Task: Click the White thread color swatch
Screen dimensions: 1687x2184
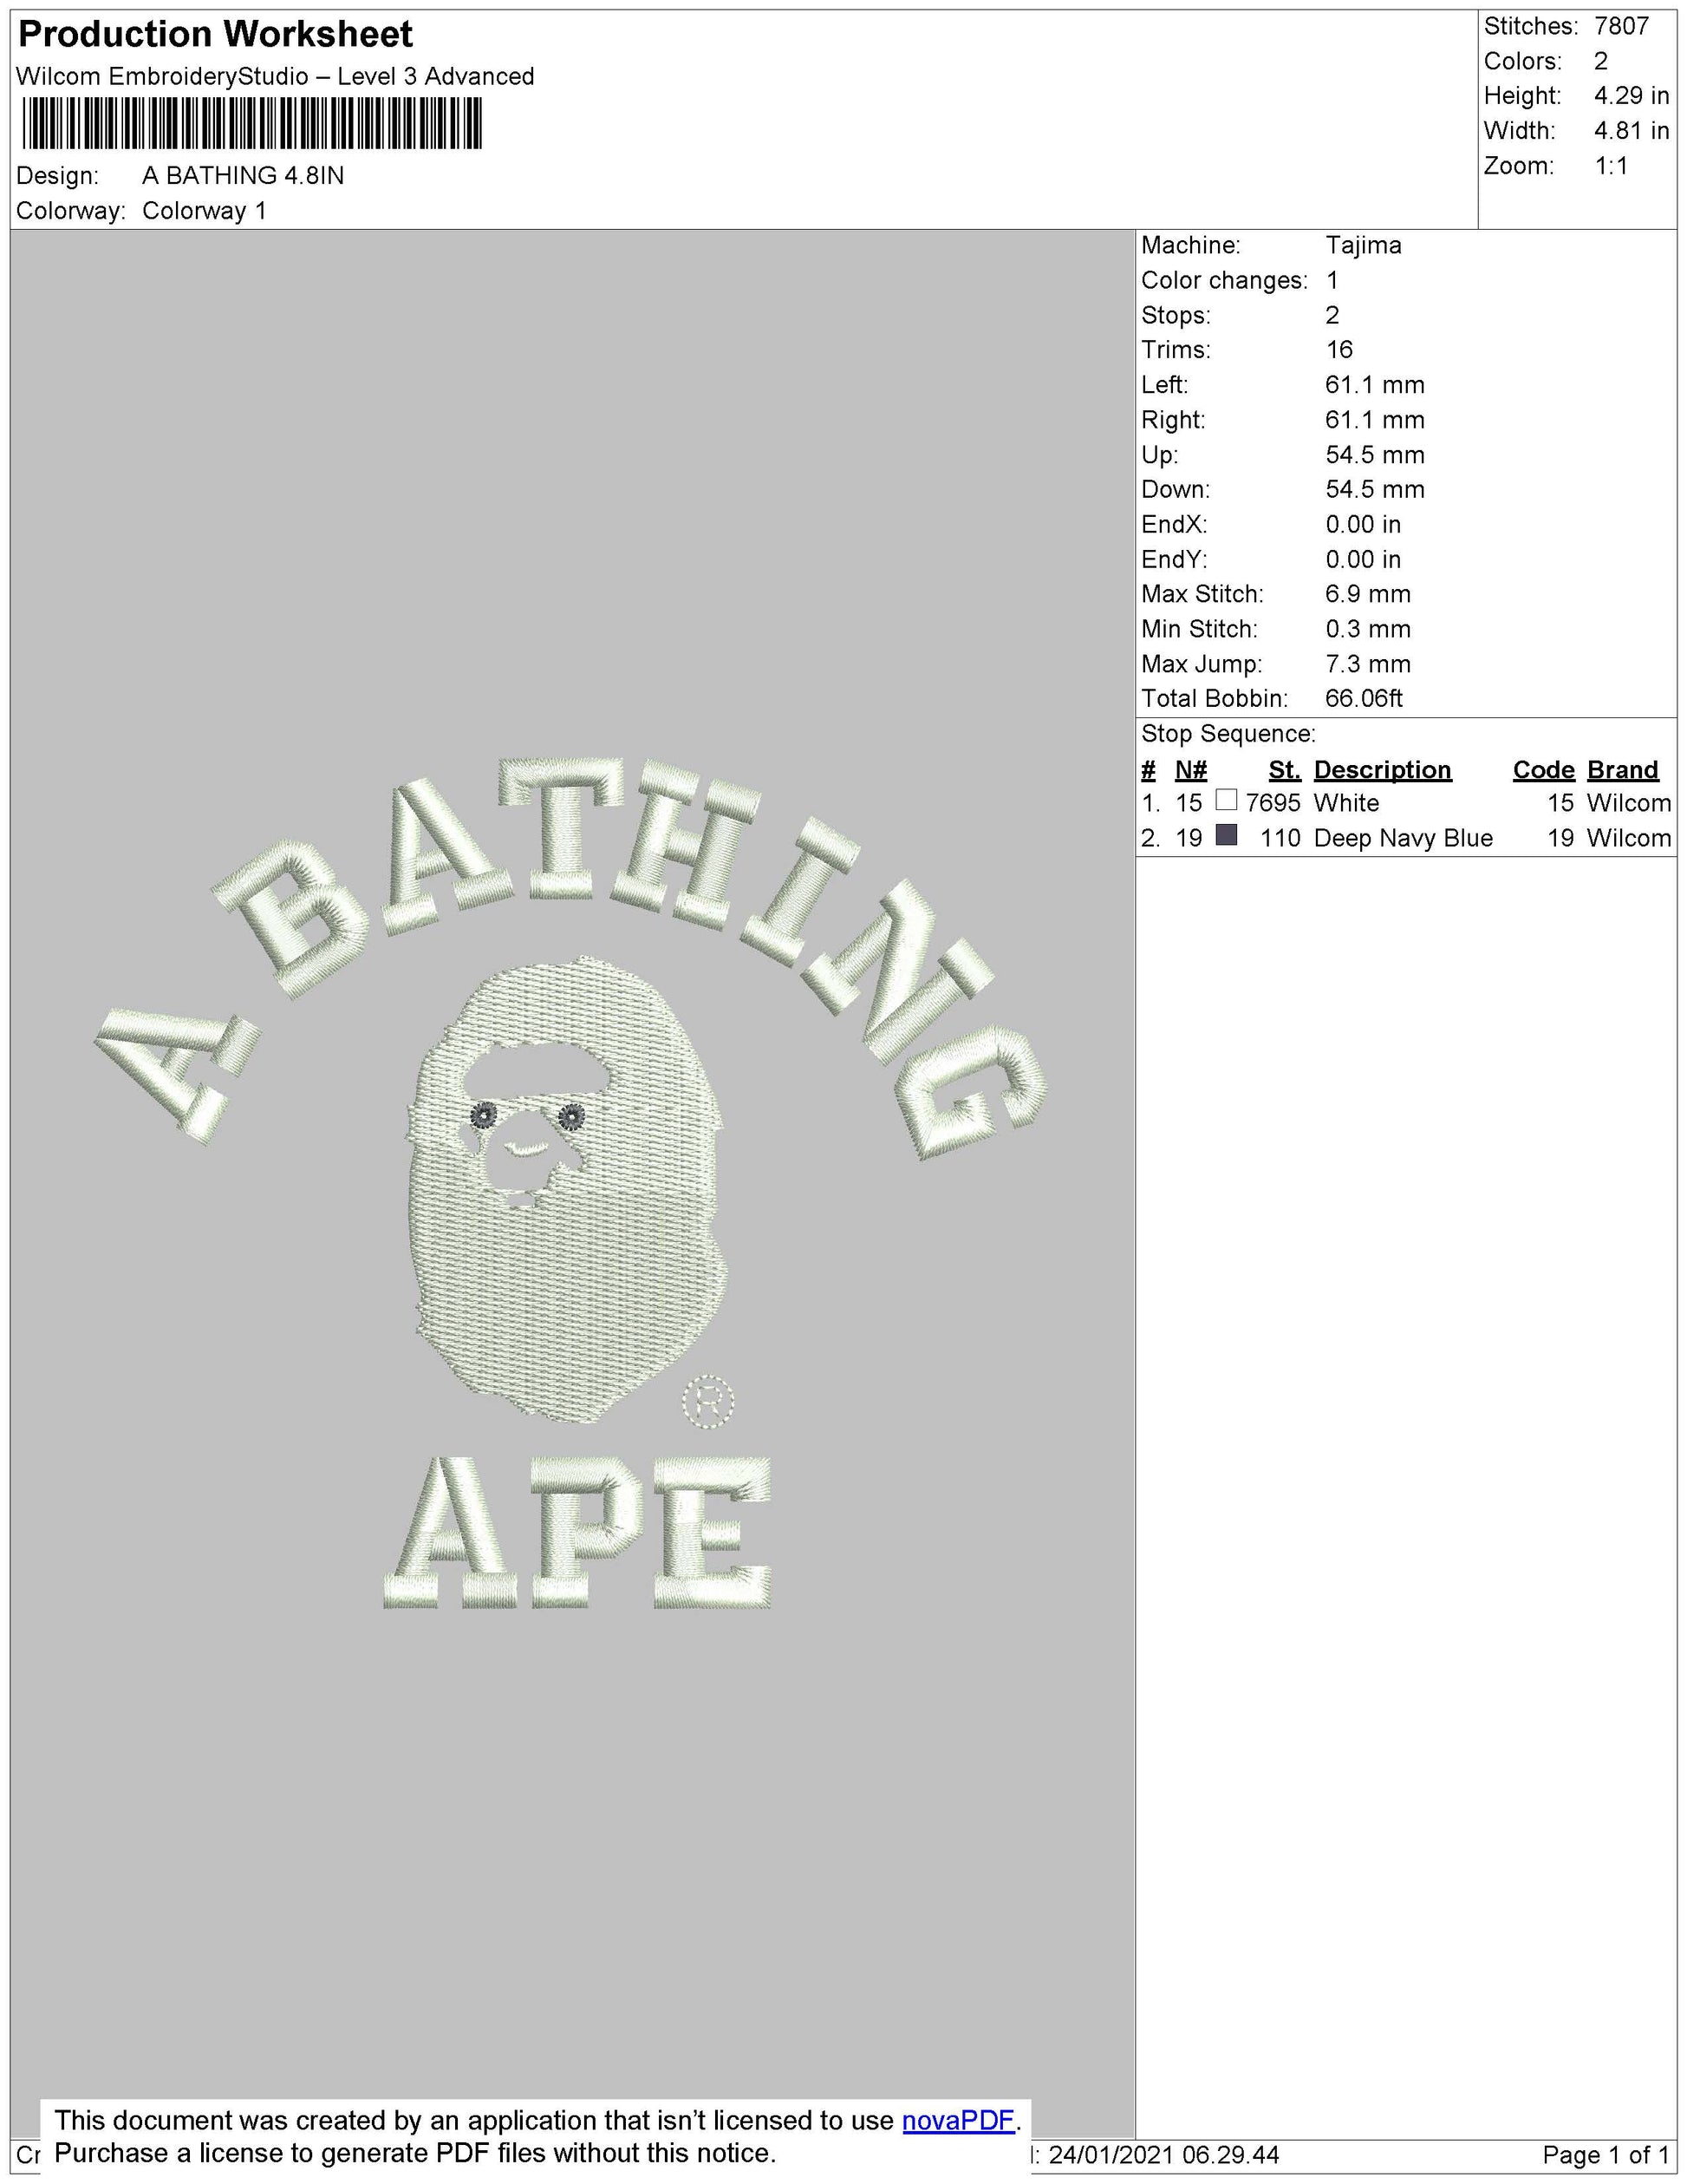Action: click(x=1227, y=800)
